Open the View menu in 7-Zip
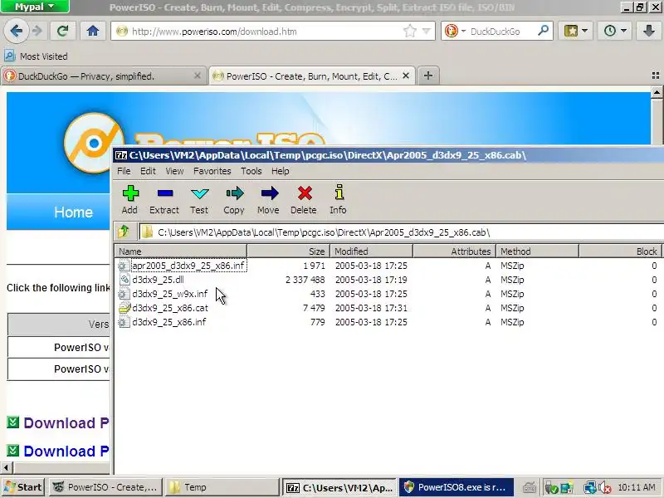Screen dimensions: 664x498 pyautogui.click(x=174, y=171)
